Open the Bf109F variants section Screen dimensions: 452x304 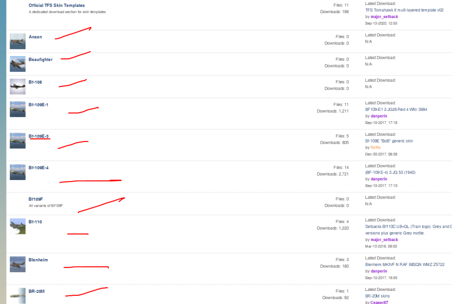(x=36, y=199)
